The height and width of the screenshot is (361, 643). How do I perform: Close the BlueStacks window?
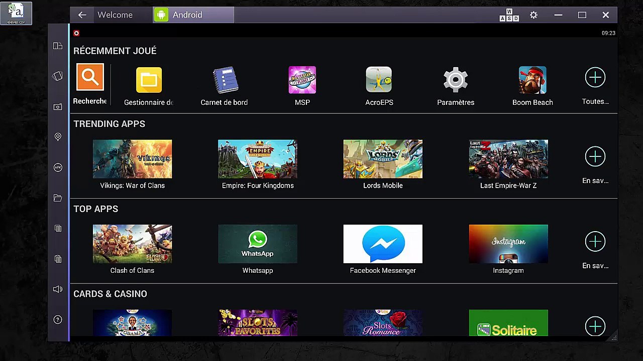[x=606, y=15]
